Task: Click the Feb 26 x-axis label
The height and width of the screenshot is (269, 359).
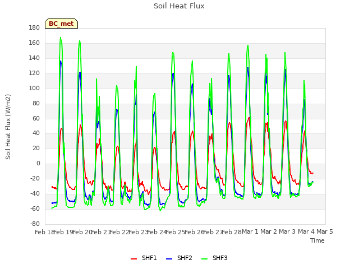Action: pyautogui.click(x=194, y=232)
